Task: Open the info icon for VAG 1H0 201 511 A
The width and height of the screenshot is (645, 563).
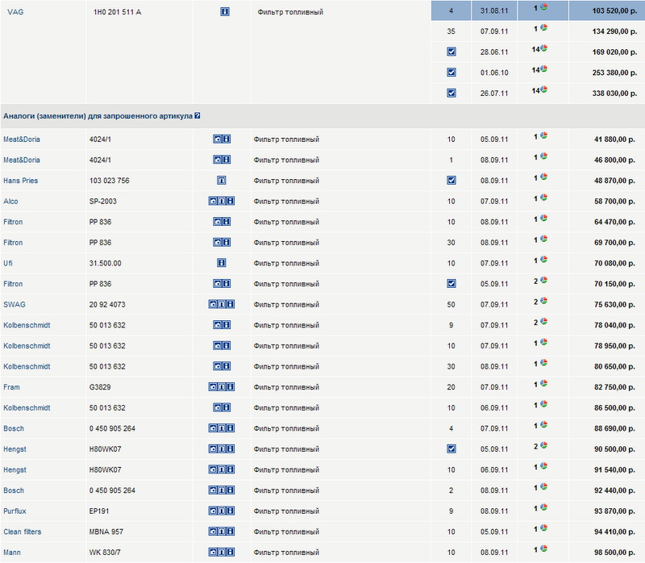Action: coord(225,12)
